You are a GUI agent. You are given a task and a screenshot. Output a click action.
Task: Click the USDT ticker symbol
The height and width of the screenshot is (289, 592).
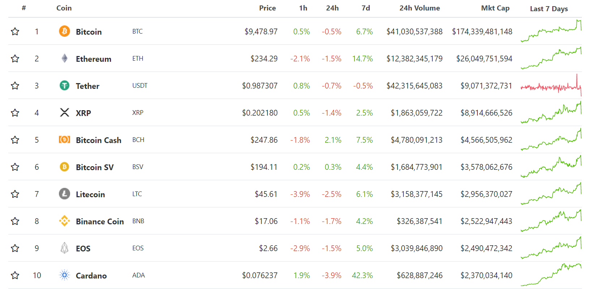click(x=140, y=86)
